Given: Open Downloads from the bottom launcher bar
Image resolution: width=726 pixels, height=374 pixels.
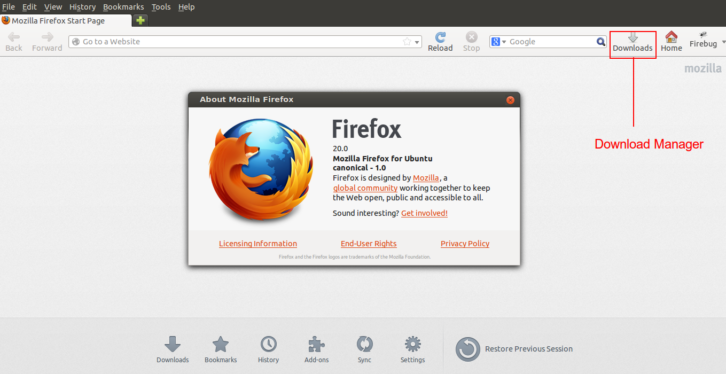Looking at the screenshot, I should click(x=173, y=350).
